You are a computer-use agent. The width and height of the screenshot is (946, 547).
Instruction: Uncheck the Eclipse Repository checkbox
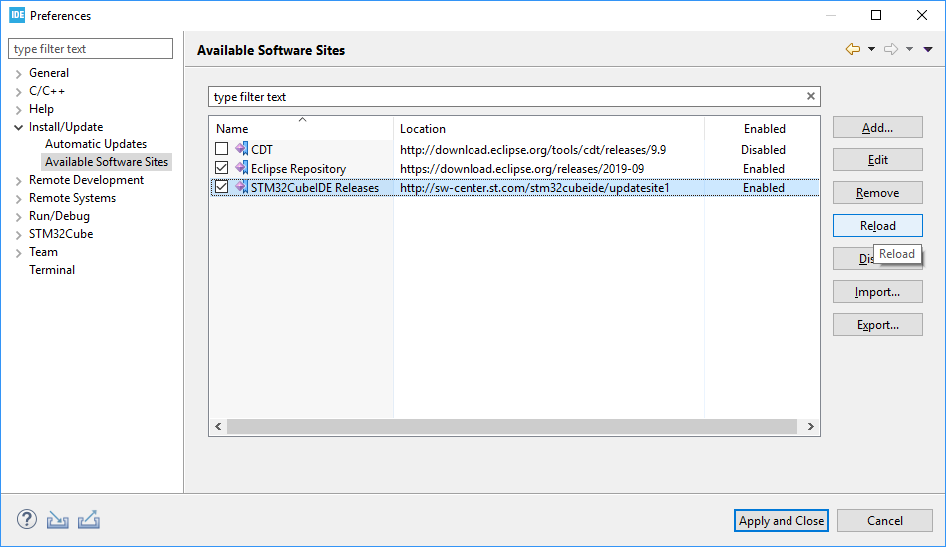(221, 168)
